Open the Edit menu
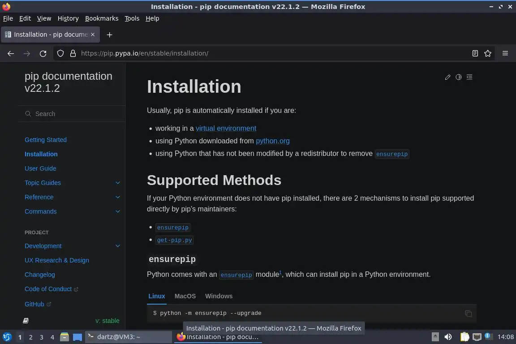 [25, 18]
